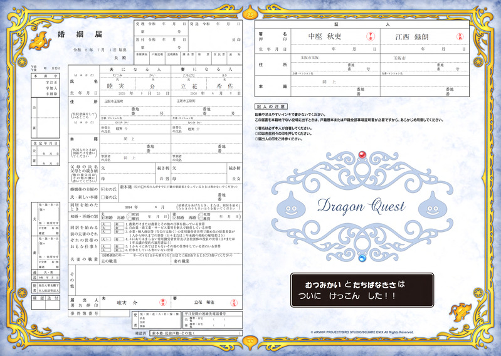Image resolution: width=501 pixels, height=356 pixels.
Task: Click the Dragon Quest script logo
Action: [x=361, y=206]
